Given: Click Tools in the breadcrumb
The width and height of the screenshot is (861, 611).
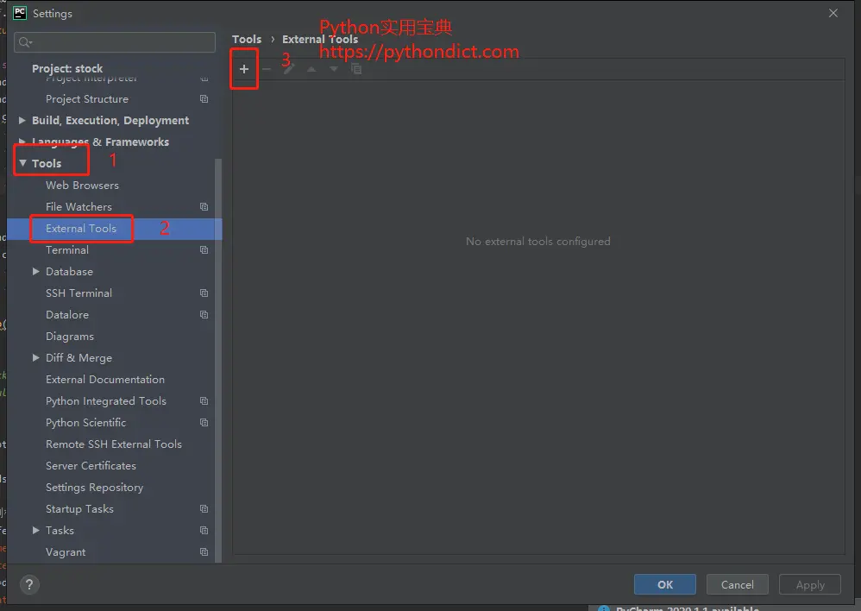Looking at the screenshot, I should pos(247,39).
